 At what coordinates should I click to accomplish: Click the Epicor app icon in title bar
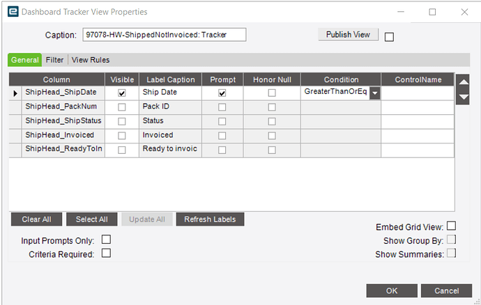12,12
